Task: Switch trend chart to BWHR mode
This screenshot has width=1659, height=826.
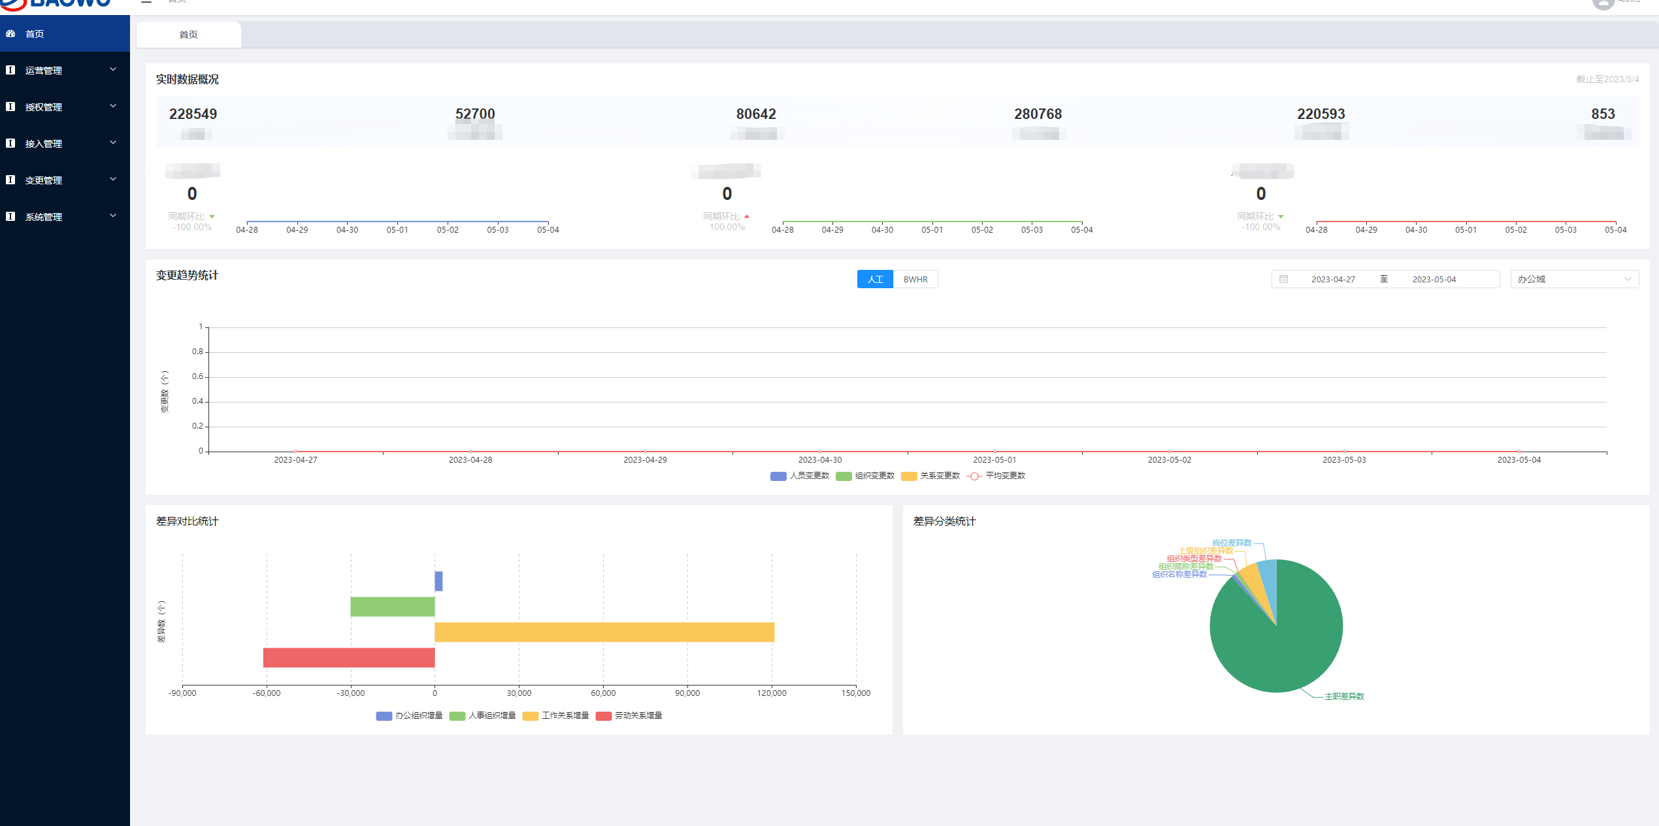Action: click(x=915, y=279)
